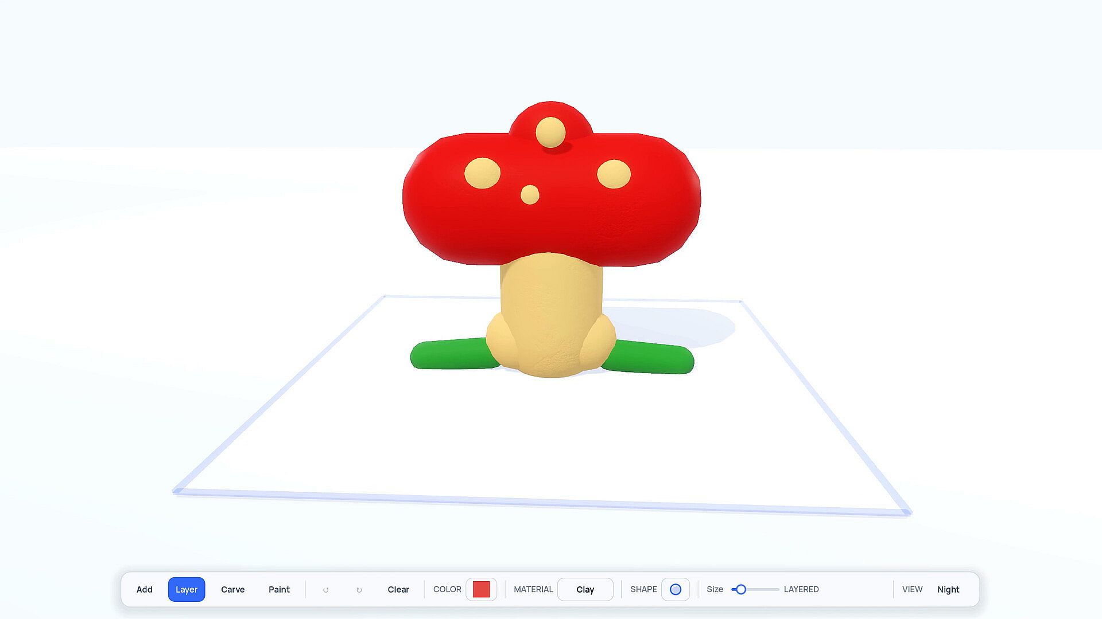Click the LAYERED label text

[801, 589]
